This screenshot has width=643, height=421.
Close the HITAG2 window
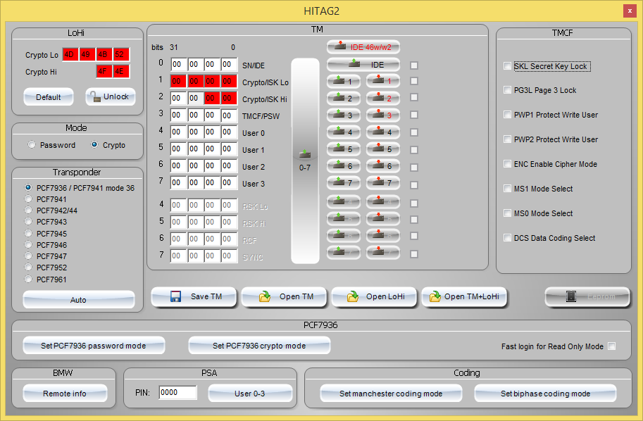630,11
